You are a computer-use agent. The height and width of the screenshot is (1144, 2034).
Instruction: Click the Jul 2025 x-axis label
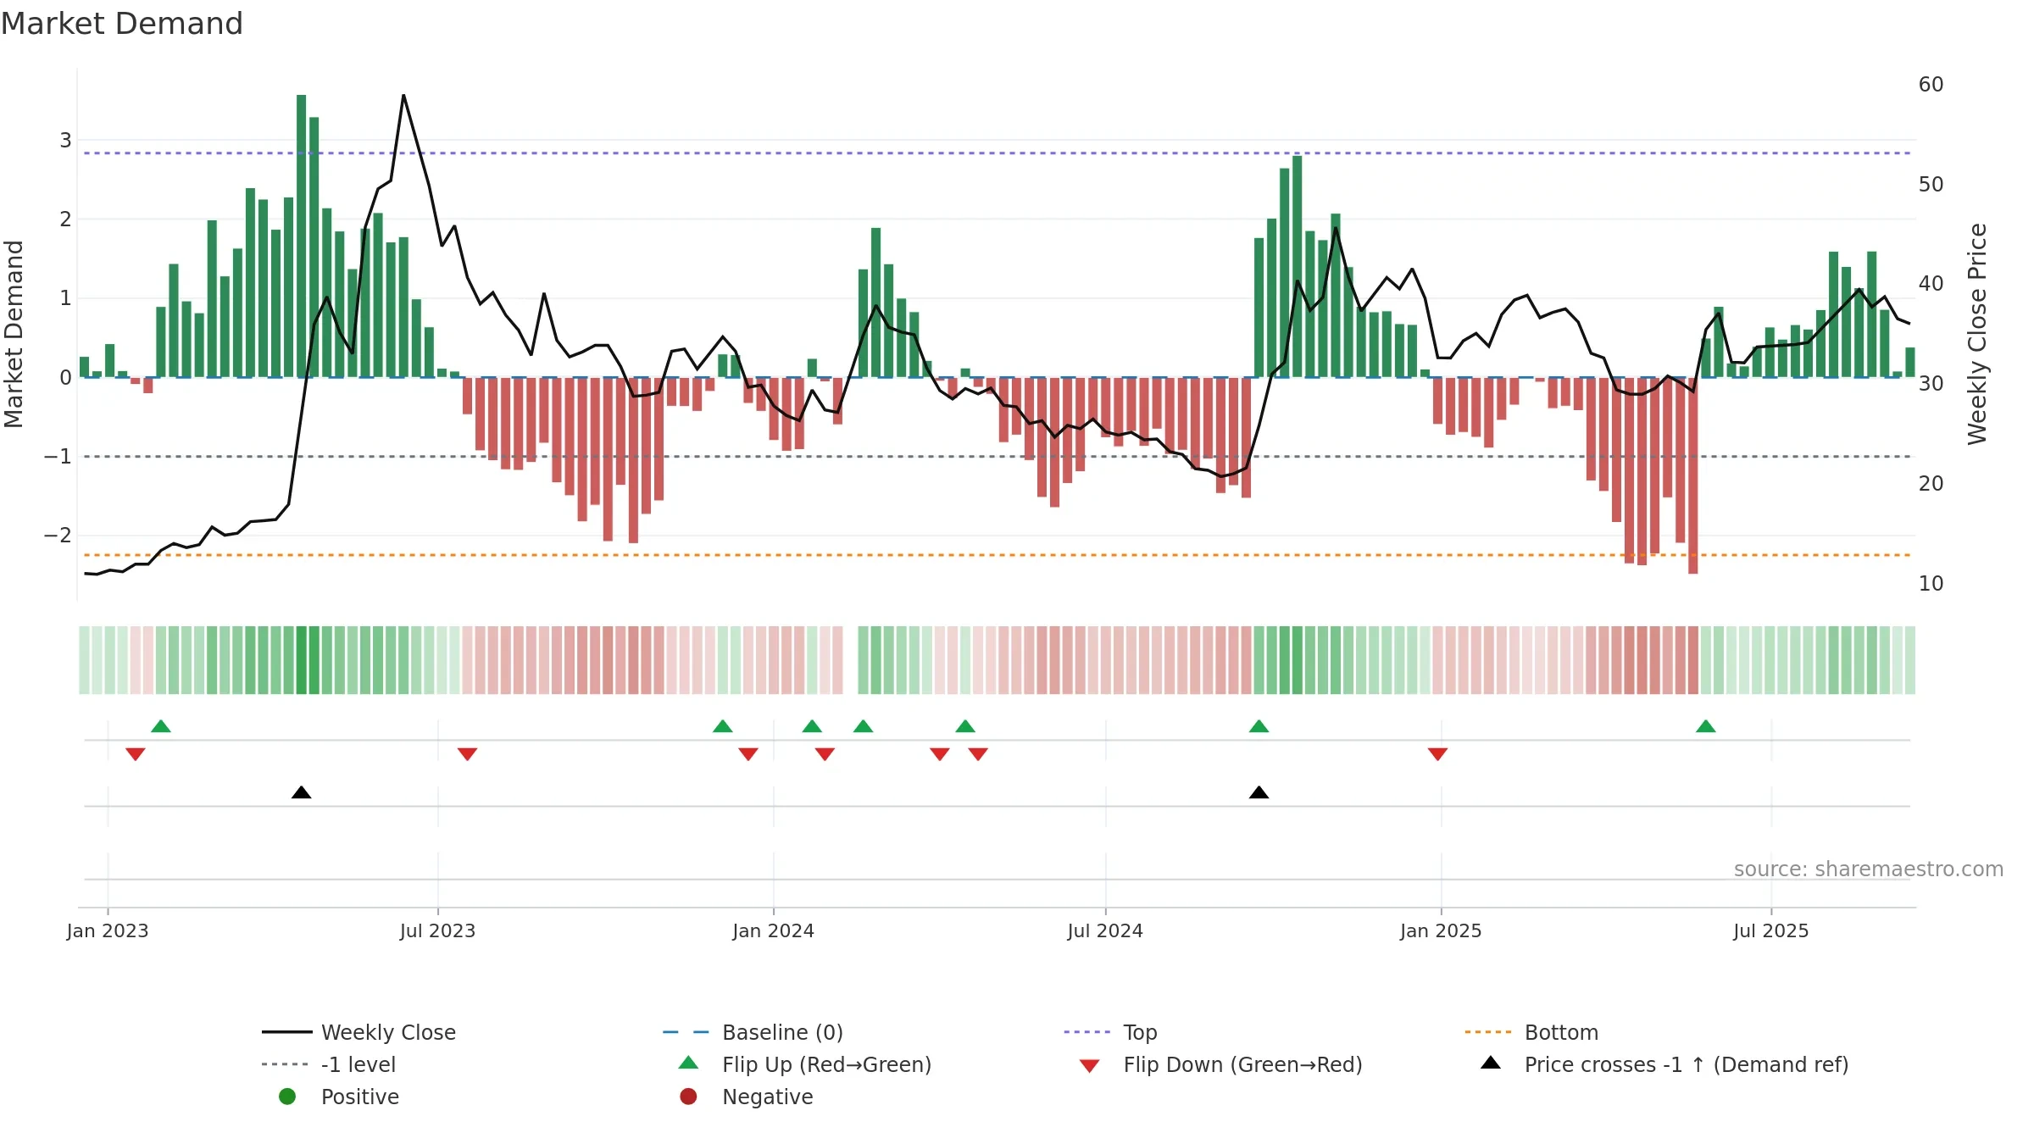1771,931
